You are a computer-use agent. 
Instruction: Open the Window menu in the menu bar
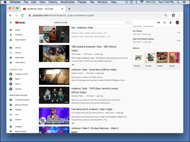tap(103, 2)
